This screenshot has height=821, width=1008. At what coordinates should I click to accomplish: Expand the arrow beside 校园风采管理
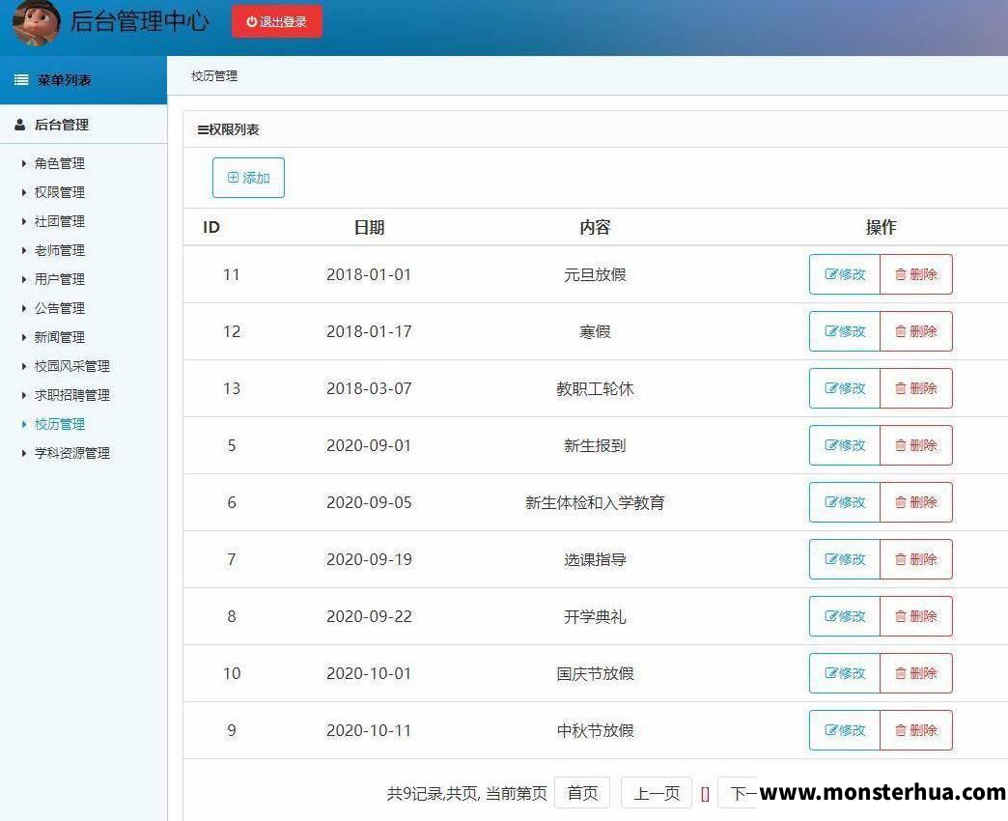point(24,366)
